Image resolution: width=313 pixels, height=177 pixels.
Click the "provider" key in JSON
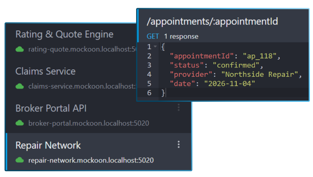pos(191,74)
